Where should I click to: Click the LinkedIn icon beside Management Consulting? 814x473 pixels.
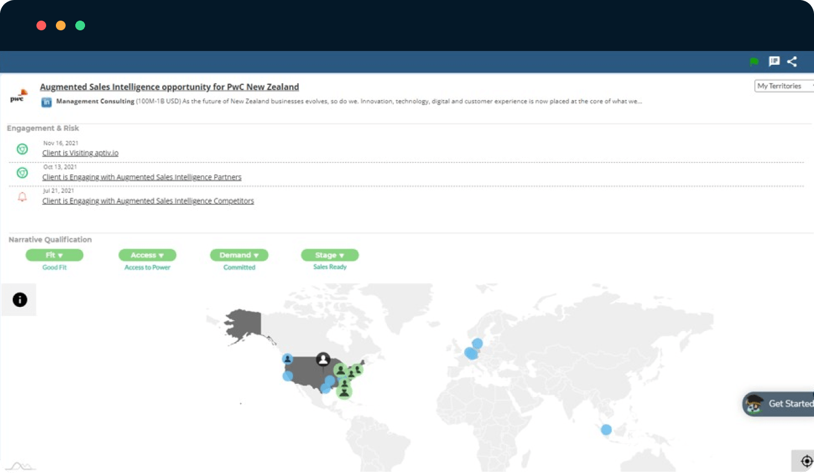coord(46,102)
